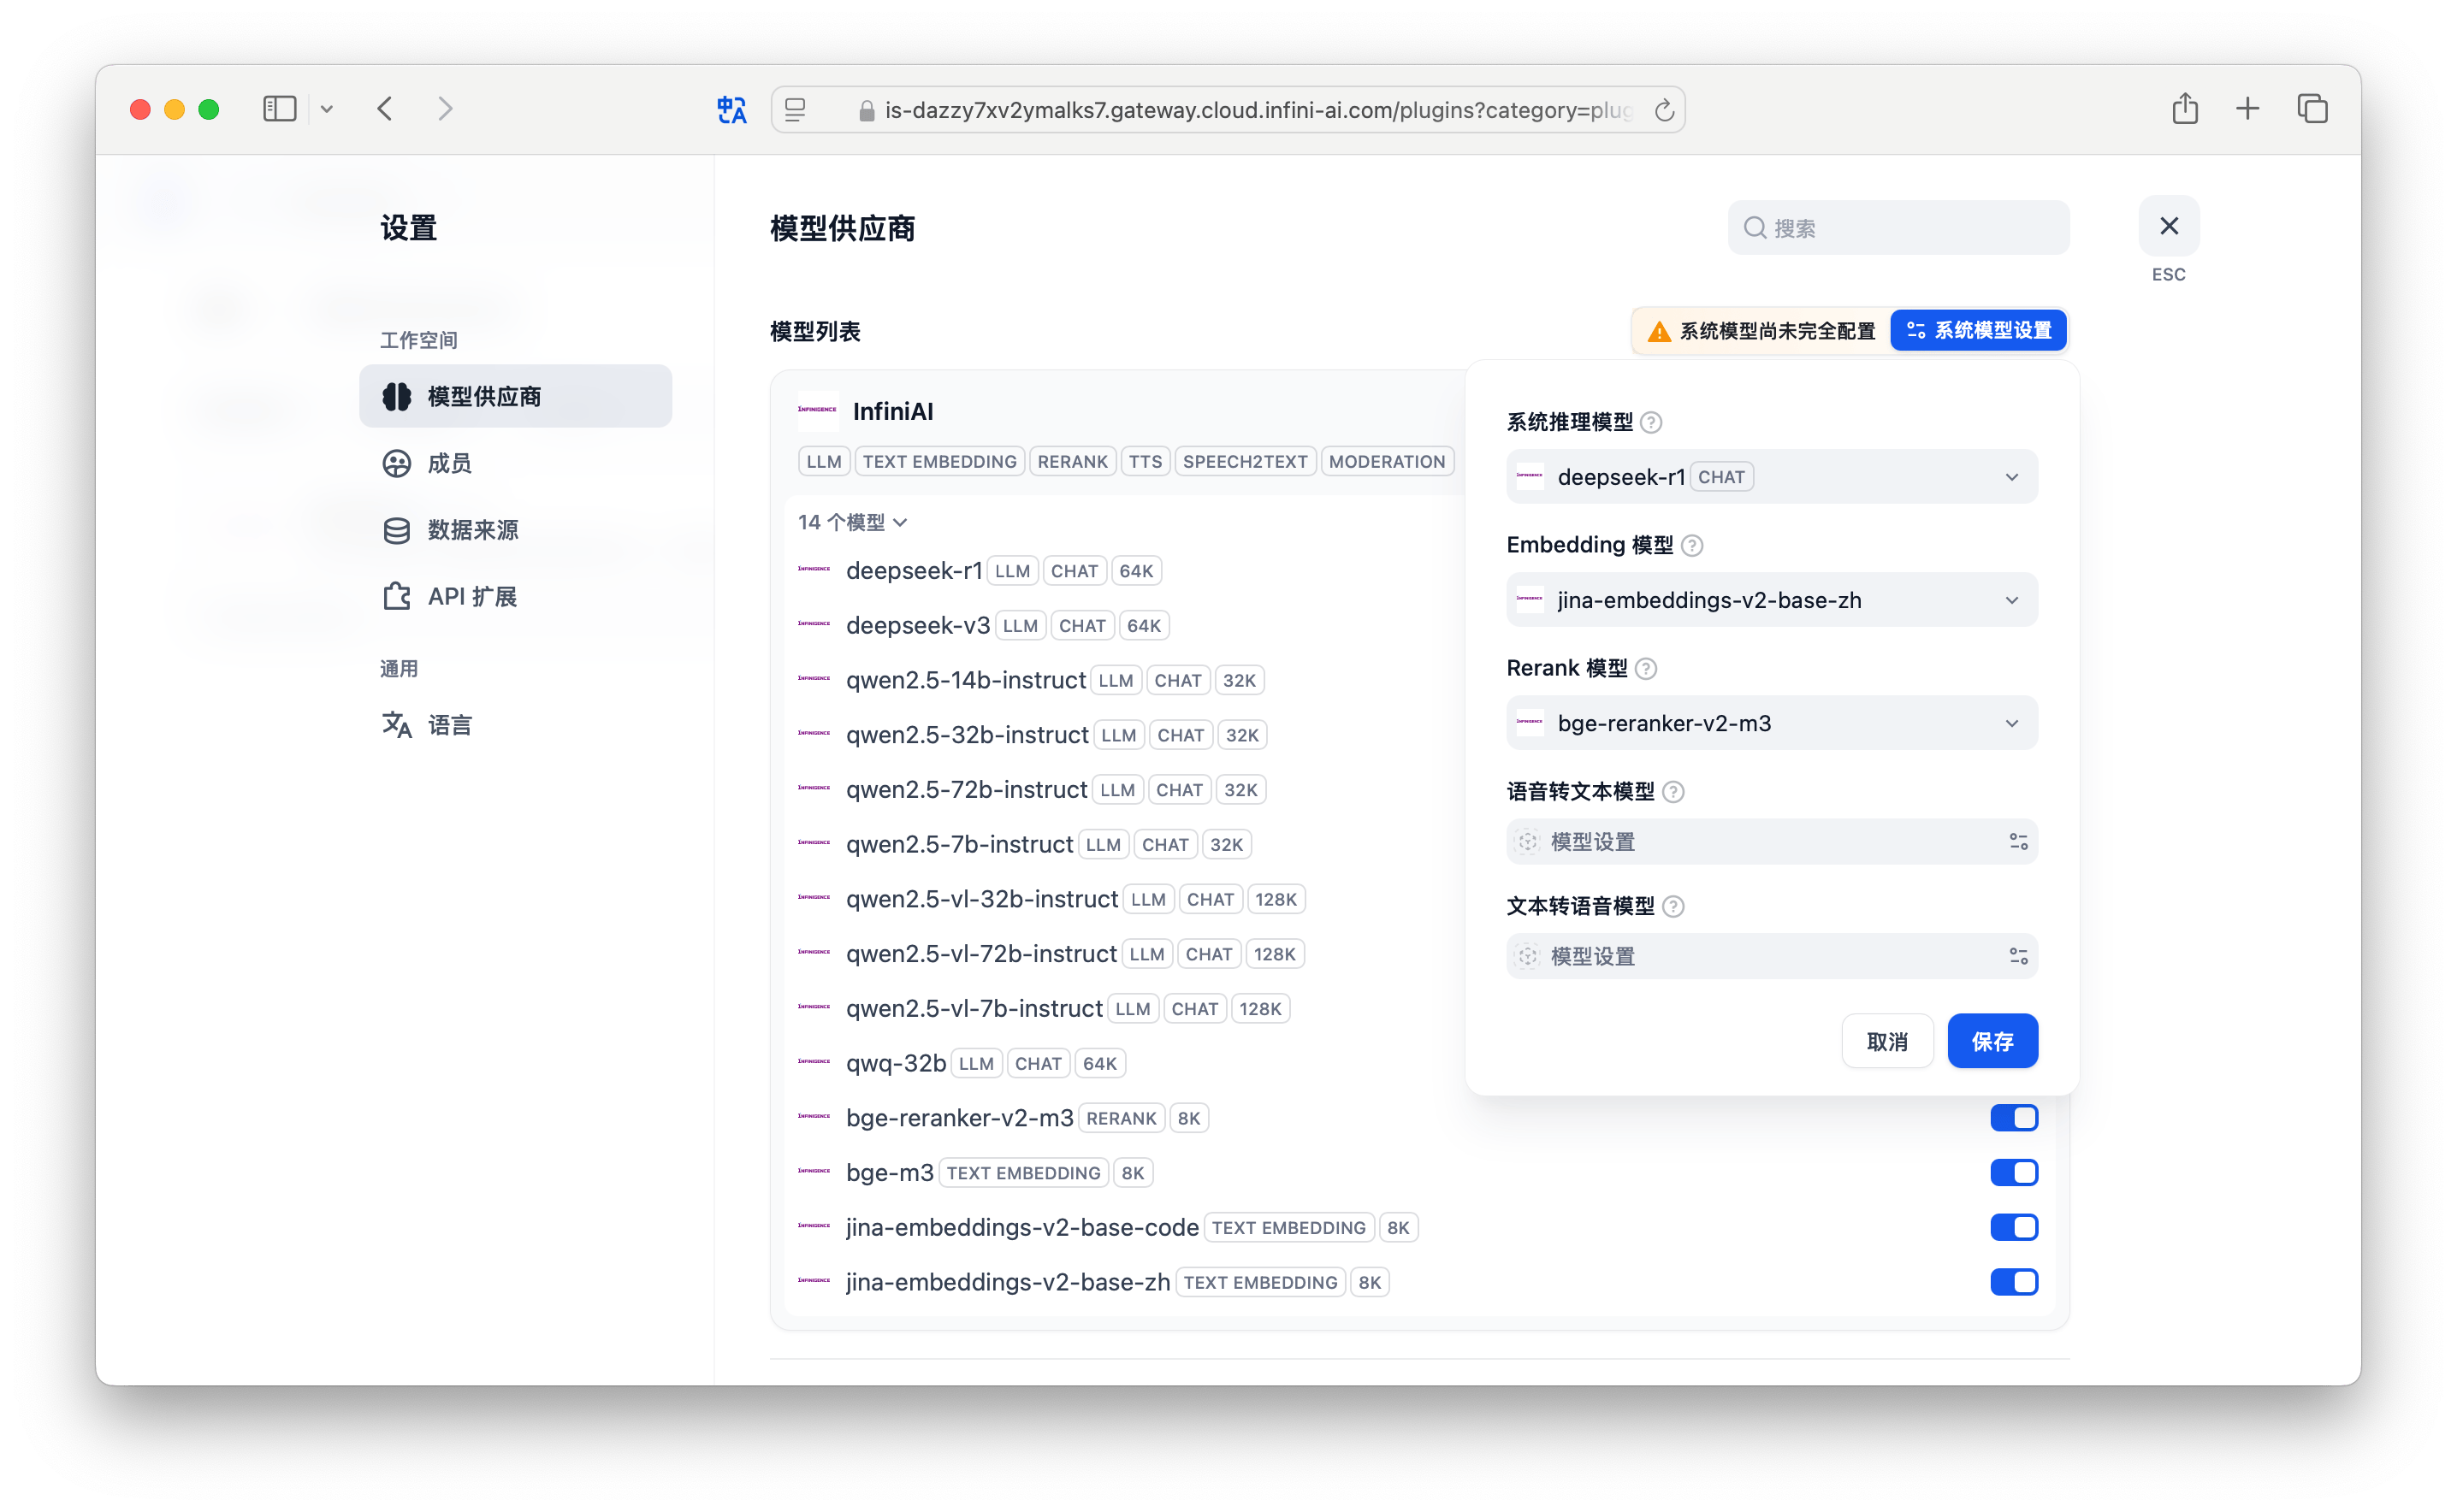Open the deepseek-r1 system model dropdown
2457x1512 pixels.
coord(1771,477)
